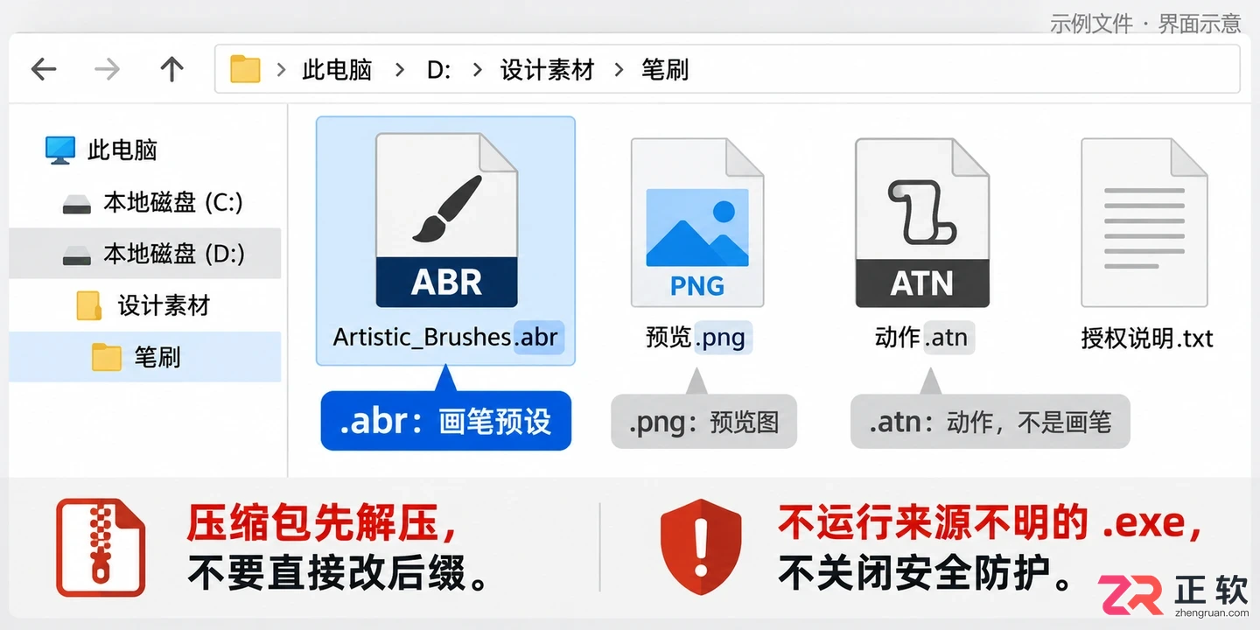Screen dimensions: 1260x630
Task: Click the folder icon in address bar
Action: (245, 69)
